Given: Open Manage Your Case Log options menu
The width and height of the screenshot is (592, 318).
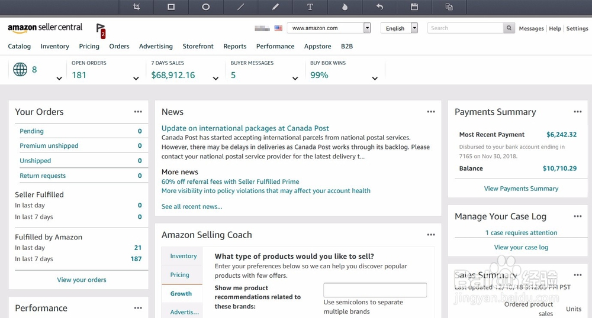Looking at the screenshot, I should pyautogui.click(x=578, y=216).
